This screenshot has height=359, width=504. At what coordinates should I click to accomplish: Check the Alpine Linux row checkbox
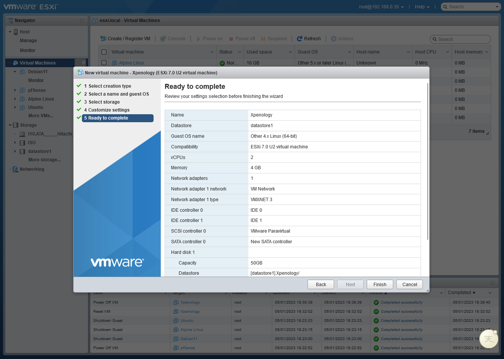coord(104,63)
